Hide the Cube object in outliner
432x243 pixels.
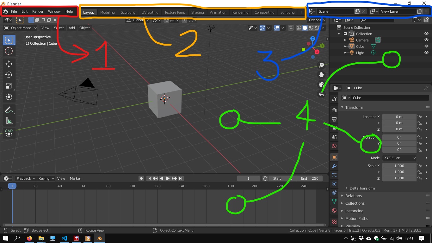click(426, 47)
